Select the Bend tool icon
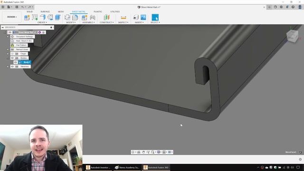Viewport: 304px width, 171px height. pyautogui.click(x=50, y=18)
